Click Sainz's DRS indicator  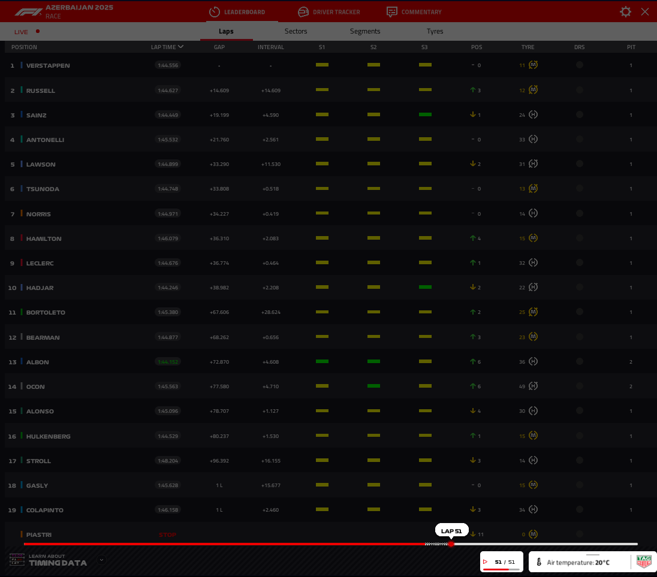[x=580, y=114]
